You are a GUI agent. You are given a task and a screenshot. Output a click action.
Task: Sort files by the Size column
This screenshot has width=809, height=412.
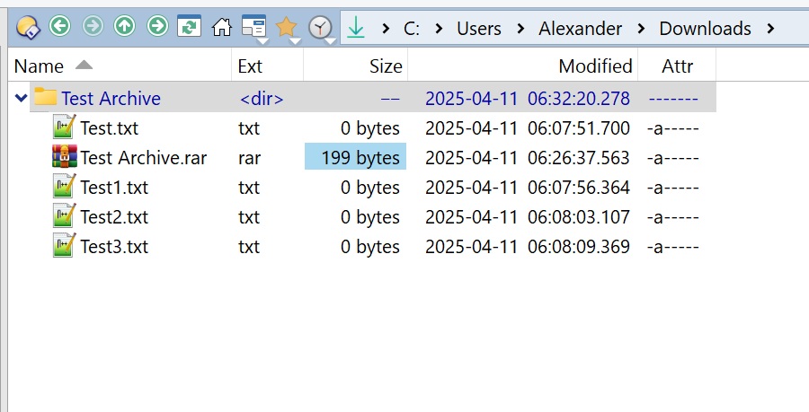pos(386,66)
